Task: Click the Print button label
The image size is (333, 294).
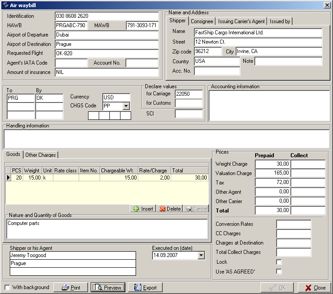Action: click(x=76, y=288)
